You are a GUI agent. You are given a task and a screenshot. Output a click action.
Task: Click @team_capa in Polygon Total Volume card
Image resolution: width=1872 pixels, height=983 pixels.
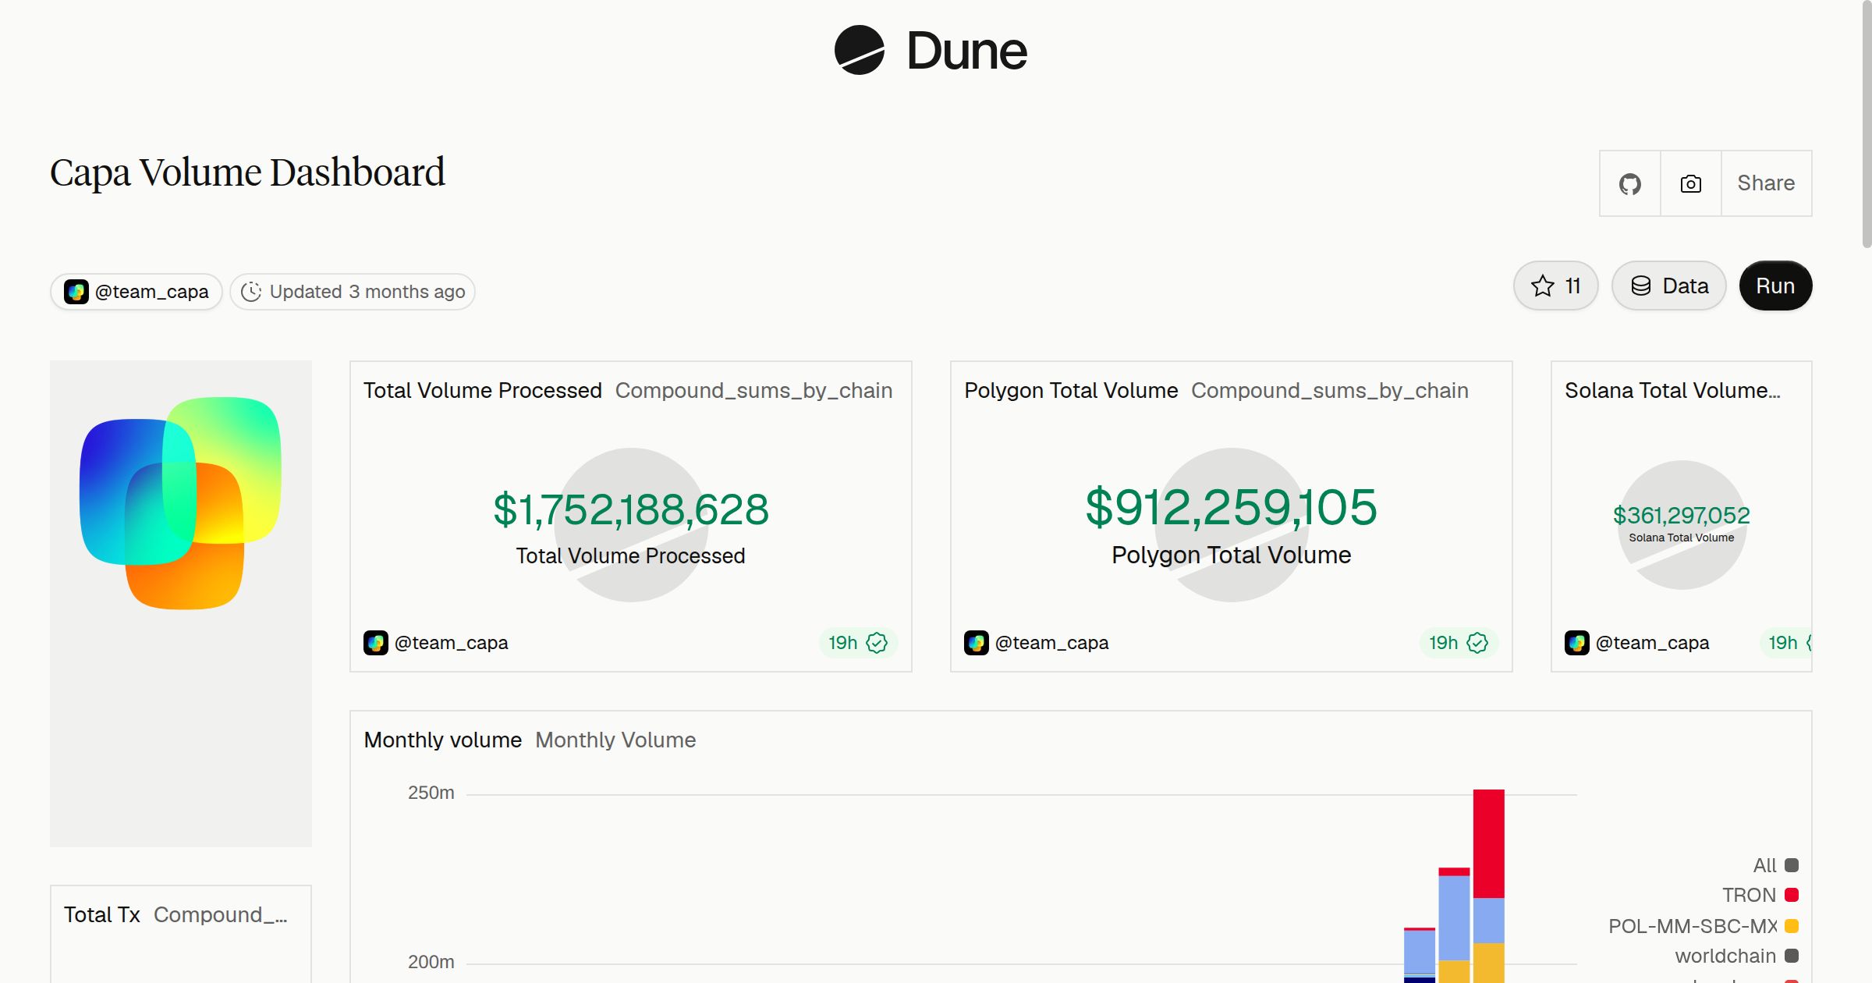pos(1051,643)
